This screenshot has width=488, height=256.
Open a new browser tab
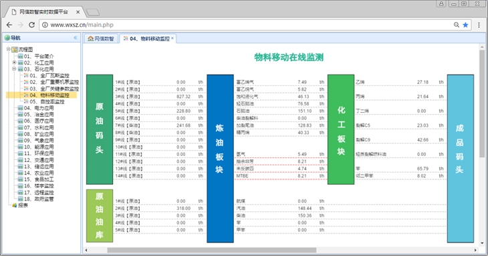[92, 12]
